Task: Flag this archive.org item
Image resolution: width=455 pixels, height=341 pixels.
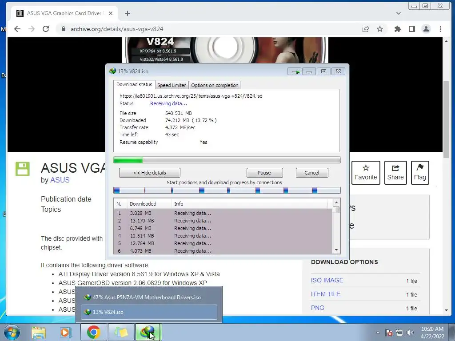Action: [x=420, y=173]
